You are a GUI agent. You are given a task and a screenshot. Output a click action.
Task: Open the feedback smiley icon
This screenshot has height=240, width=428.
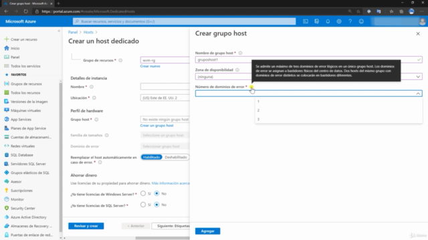[x=361, y=21]
